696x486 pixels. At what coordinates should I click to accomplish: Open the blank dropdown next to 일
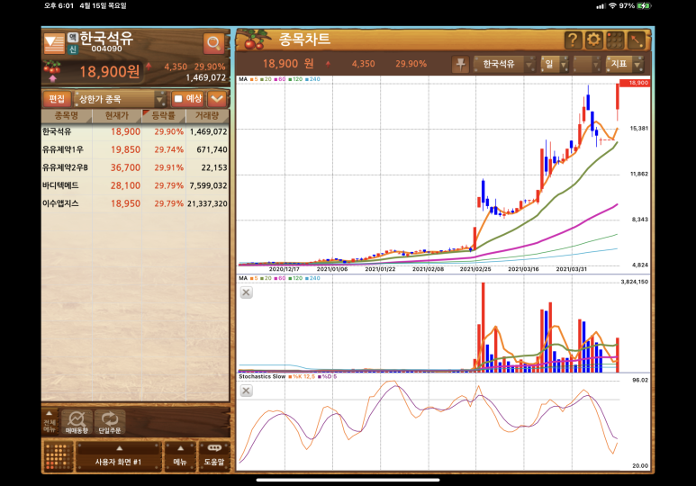(x=587, y=64)
